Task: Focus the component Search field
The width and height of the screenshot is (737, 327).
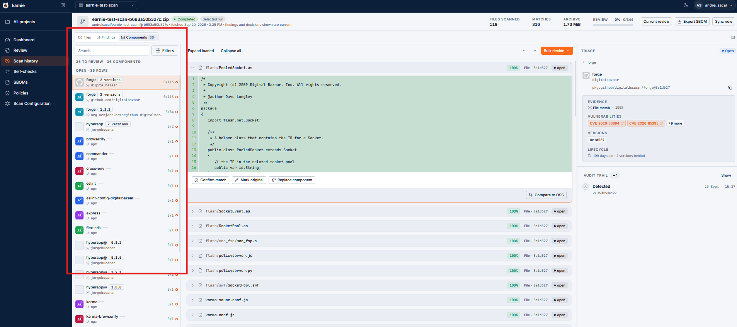Action: coord(112,51)
